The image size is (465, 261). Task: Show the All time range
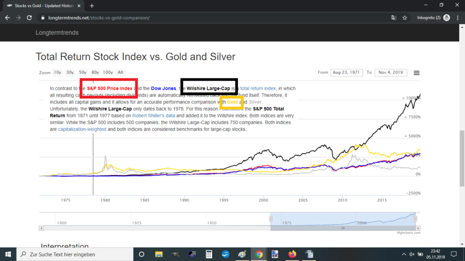click(120, 72)
